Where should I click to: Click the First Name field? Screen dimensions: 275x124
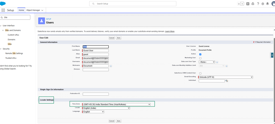pos(96,47)
